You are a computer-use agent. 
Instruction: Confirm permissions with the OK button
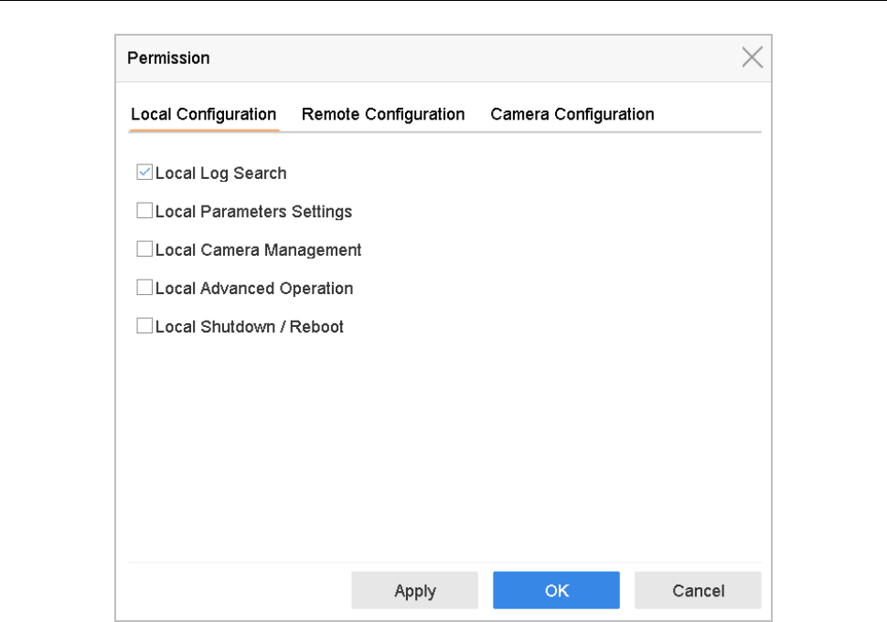(556, 590)
